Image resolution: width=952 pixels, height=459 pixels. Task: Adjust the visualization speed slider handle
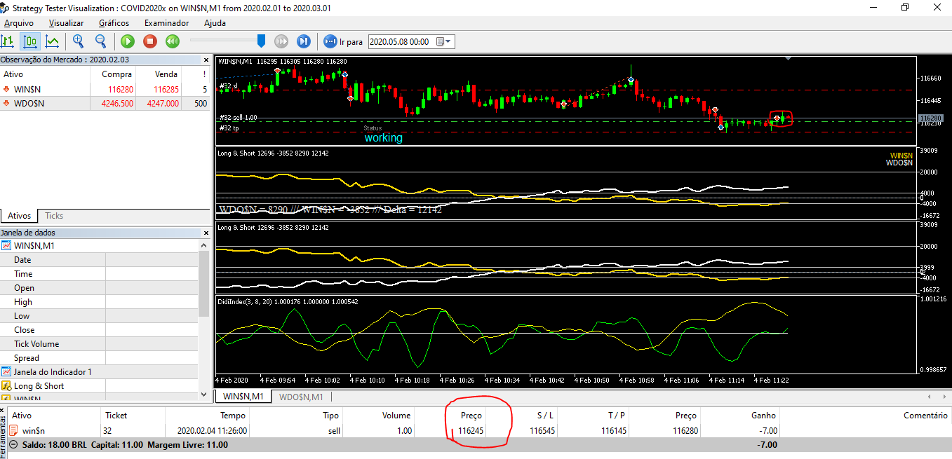click(261, 41)
